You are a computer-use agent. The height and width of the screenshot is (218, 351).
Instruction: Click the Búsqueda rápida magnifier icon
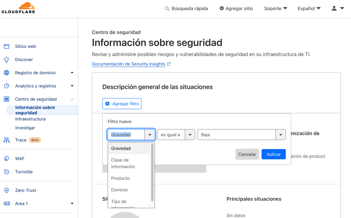(x=167, y=9)
